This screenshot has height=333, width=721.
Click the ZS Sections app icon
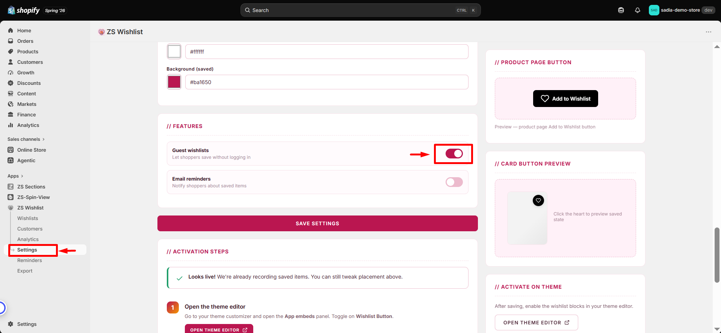[11, 187]
